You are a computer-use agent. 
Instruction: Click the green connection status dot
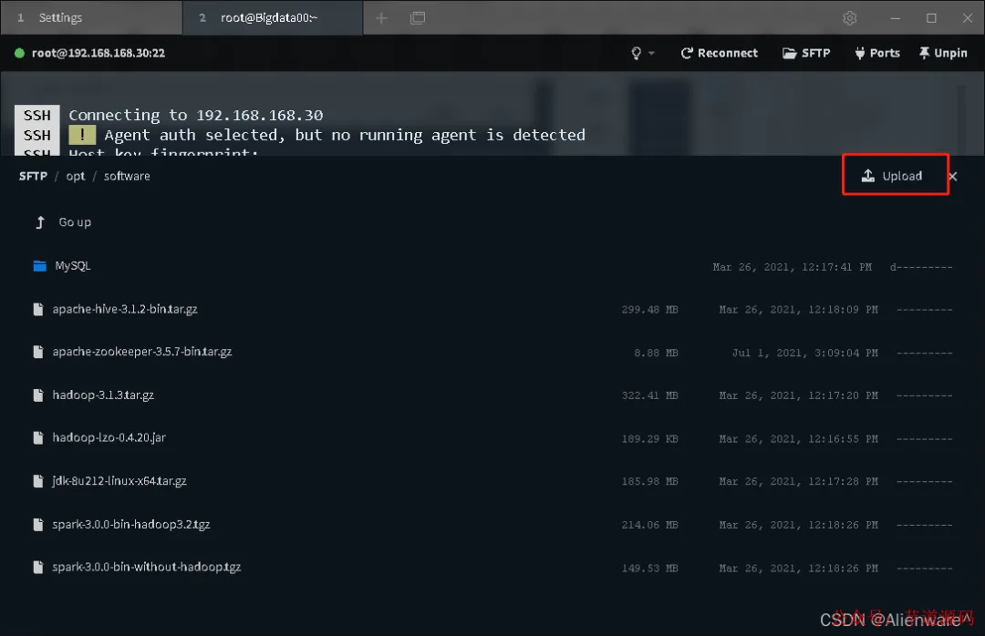click(19, 54)
